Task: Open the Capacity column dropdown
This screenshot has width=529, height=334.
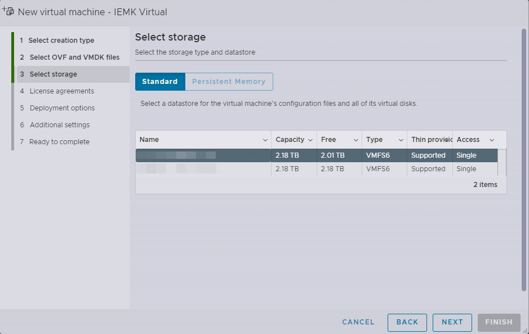Action: [310, 140]
